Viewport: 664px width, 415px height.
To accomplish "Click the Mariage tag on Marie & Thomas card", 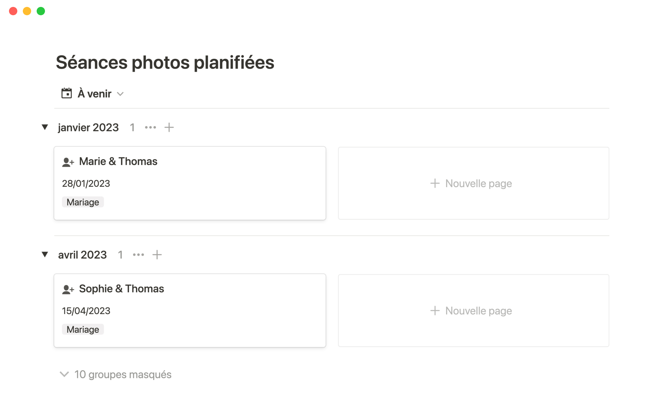I will click(83, 202).
